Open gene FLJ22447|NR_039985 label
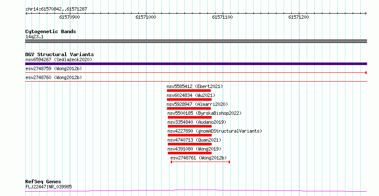 click(49, 187)
